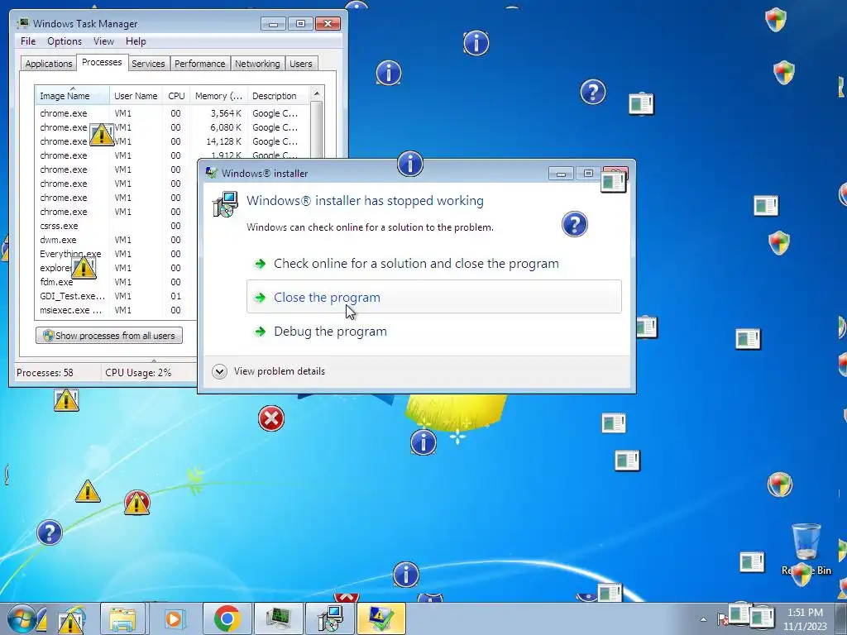Sort processes by User Name column
This screenshot has width=847, height=635.
tap(136, 96)
